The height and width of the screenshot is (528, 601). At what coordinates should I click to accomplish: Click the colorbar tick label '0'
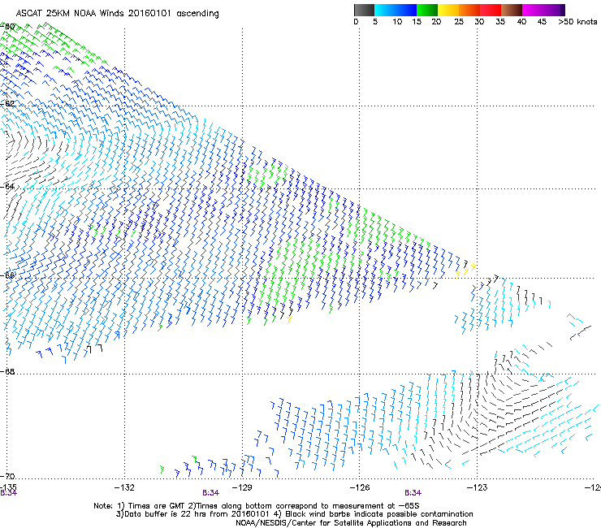tap(356, 22)
